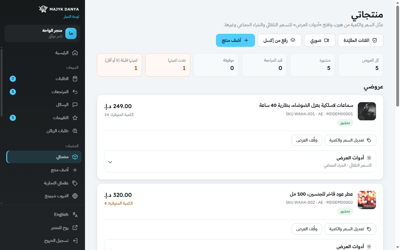Image resolution: width=400 pixels, height=250 pixels.
Task: Click the return arrow icon beside المرتجعات
Action: [75, 92]
